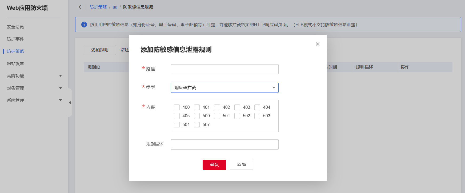Click the 取消 button

(x=241, y=165)
